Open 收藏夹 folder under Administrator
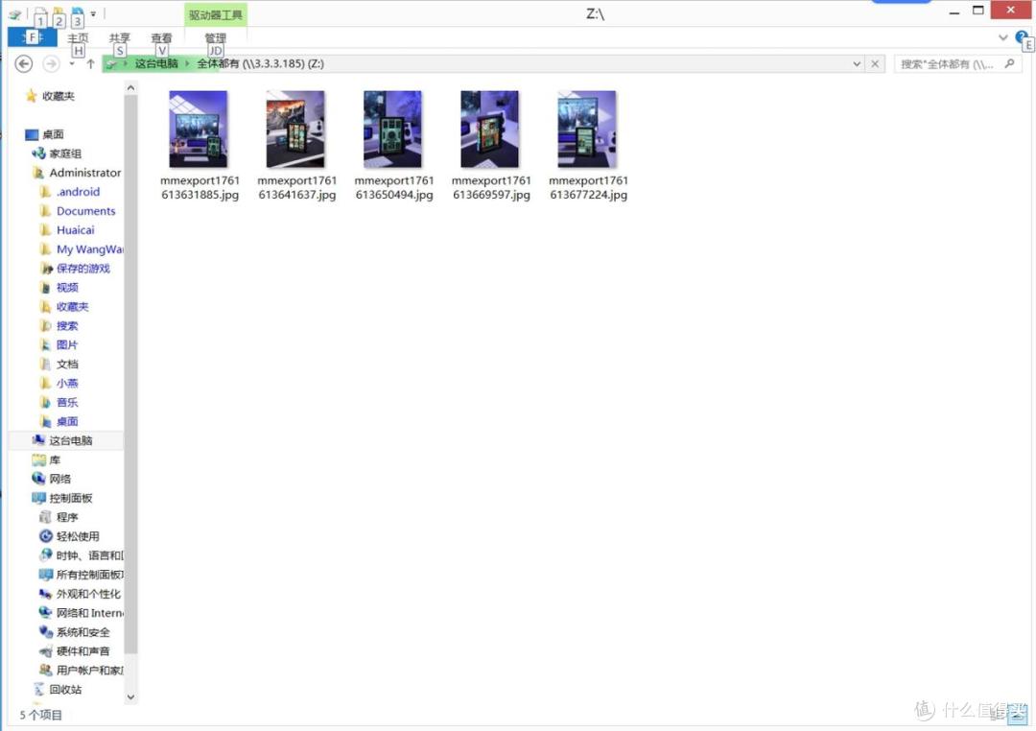This screenshot has height=731, width=1036. (x=65, y=307)
